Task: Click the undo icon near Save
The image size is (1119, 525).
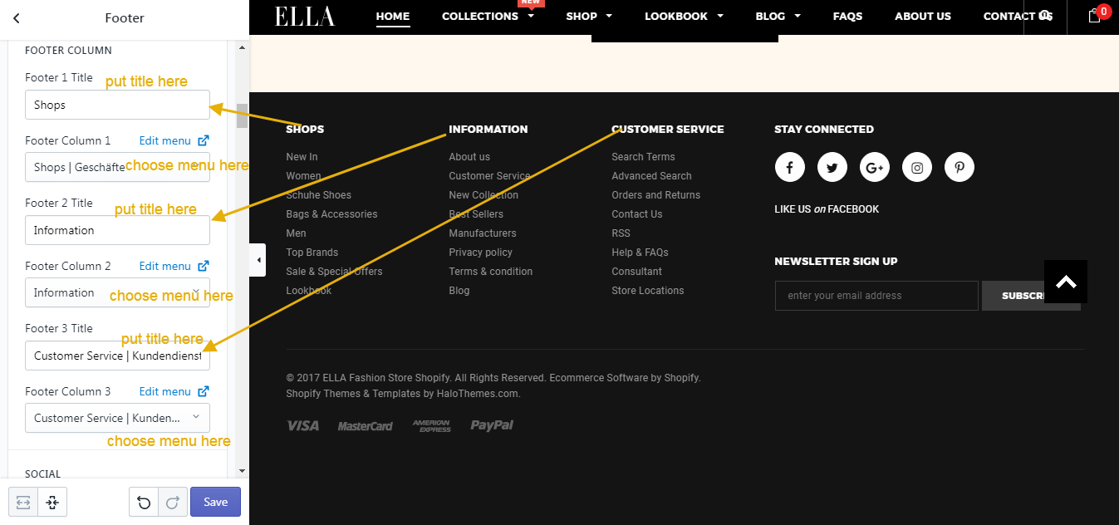Action: pos(144,502)
